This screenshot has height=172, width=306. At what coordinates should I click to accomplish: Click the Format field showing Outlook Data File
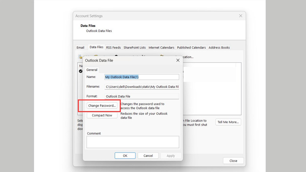(x=142, y=96)
